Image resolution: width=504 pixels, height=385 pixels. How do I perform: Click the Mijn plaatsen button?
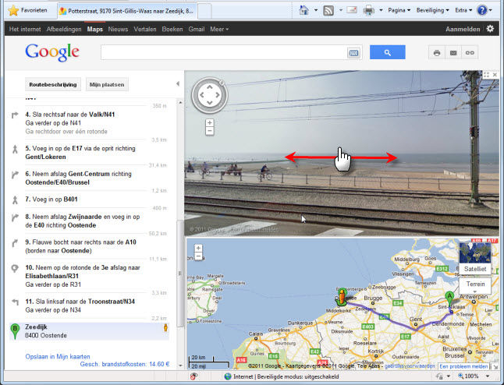click(x=107, y=84)
